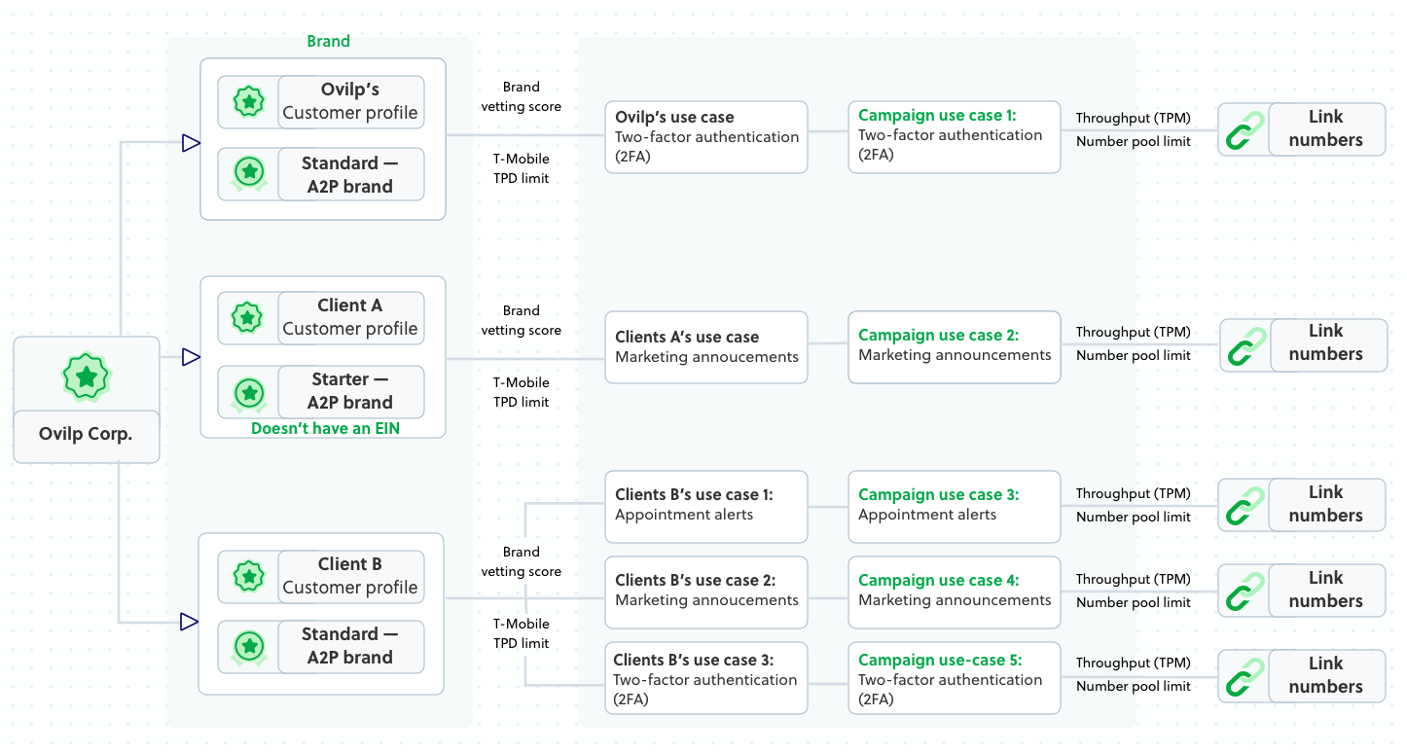
Task: Select Campaign use case 2 box
Action: click(x=954, y=346)
